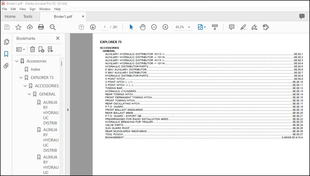
Task: Open the bookmark Options menu
Action: (20, 49)
